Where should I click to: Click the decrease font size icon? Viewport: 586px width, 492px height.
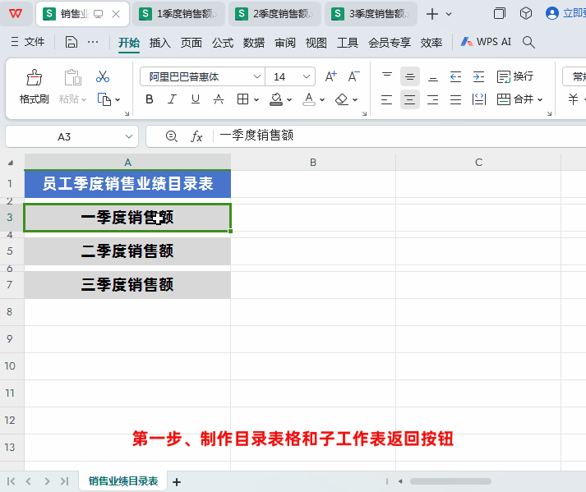pos(353,76)
